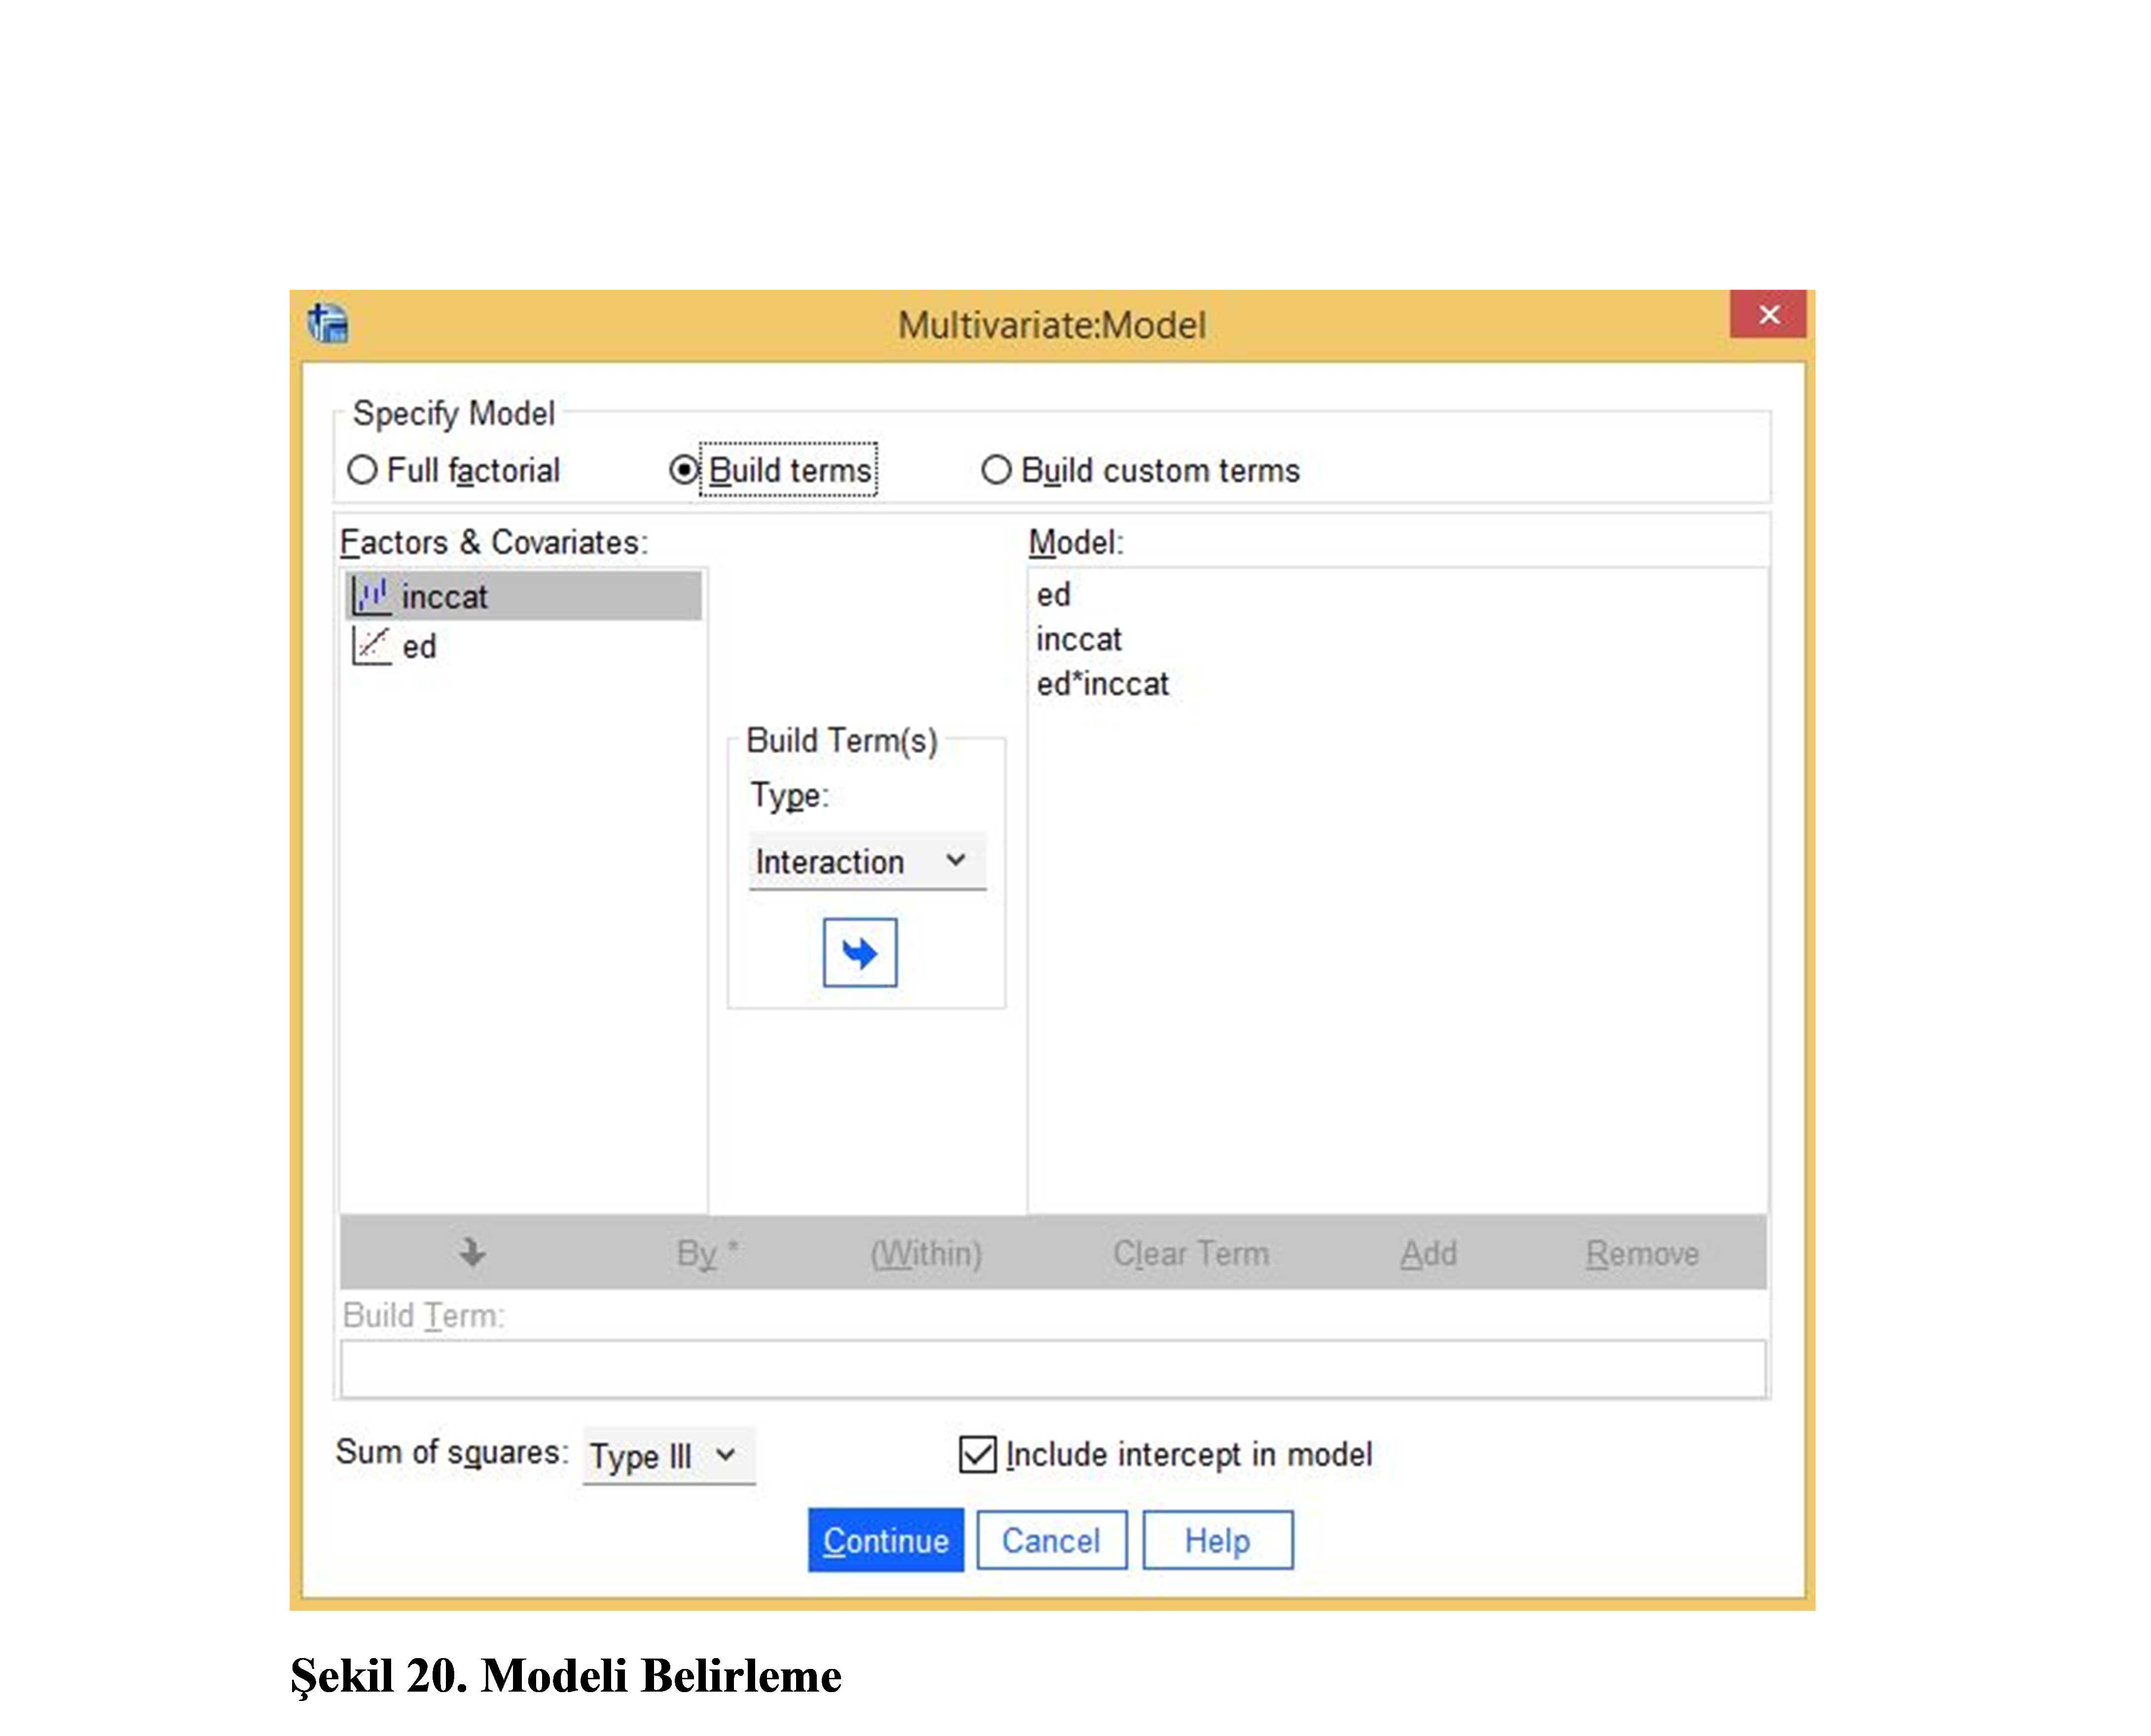The width and height of the screenshot is (2151, 1736).
Task: Click the Multivariate dialog title bar icon
Action: coord(328,323)
